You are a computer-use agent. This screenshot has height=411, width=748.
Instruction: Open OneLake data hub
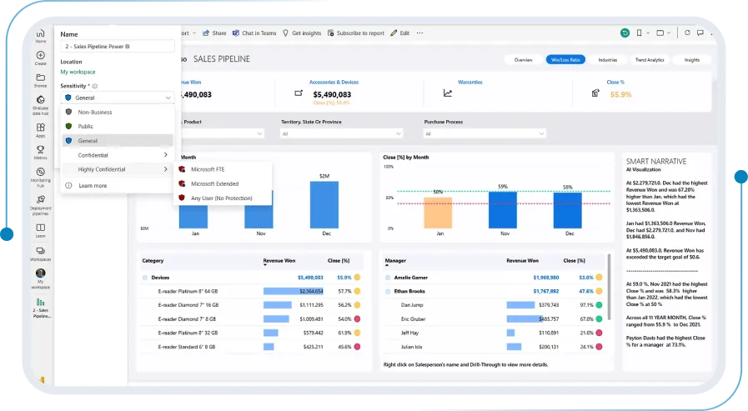(x=41, y=105)
